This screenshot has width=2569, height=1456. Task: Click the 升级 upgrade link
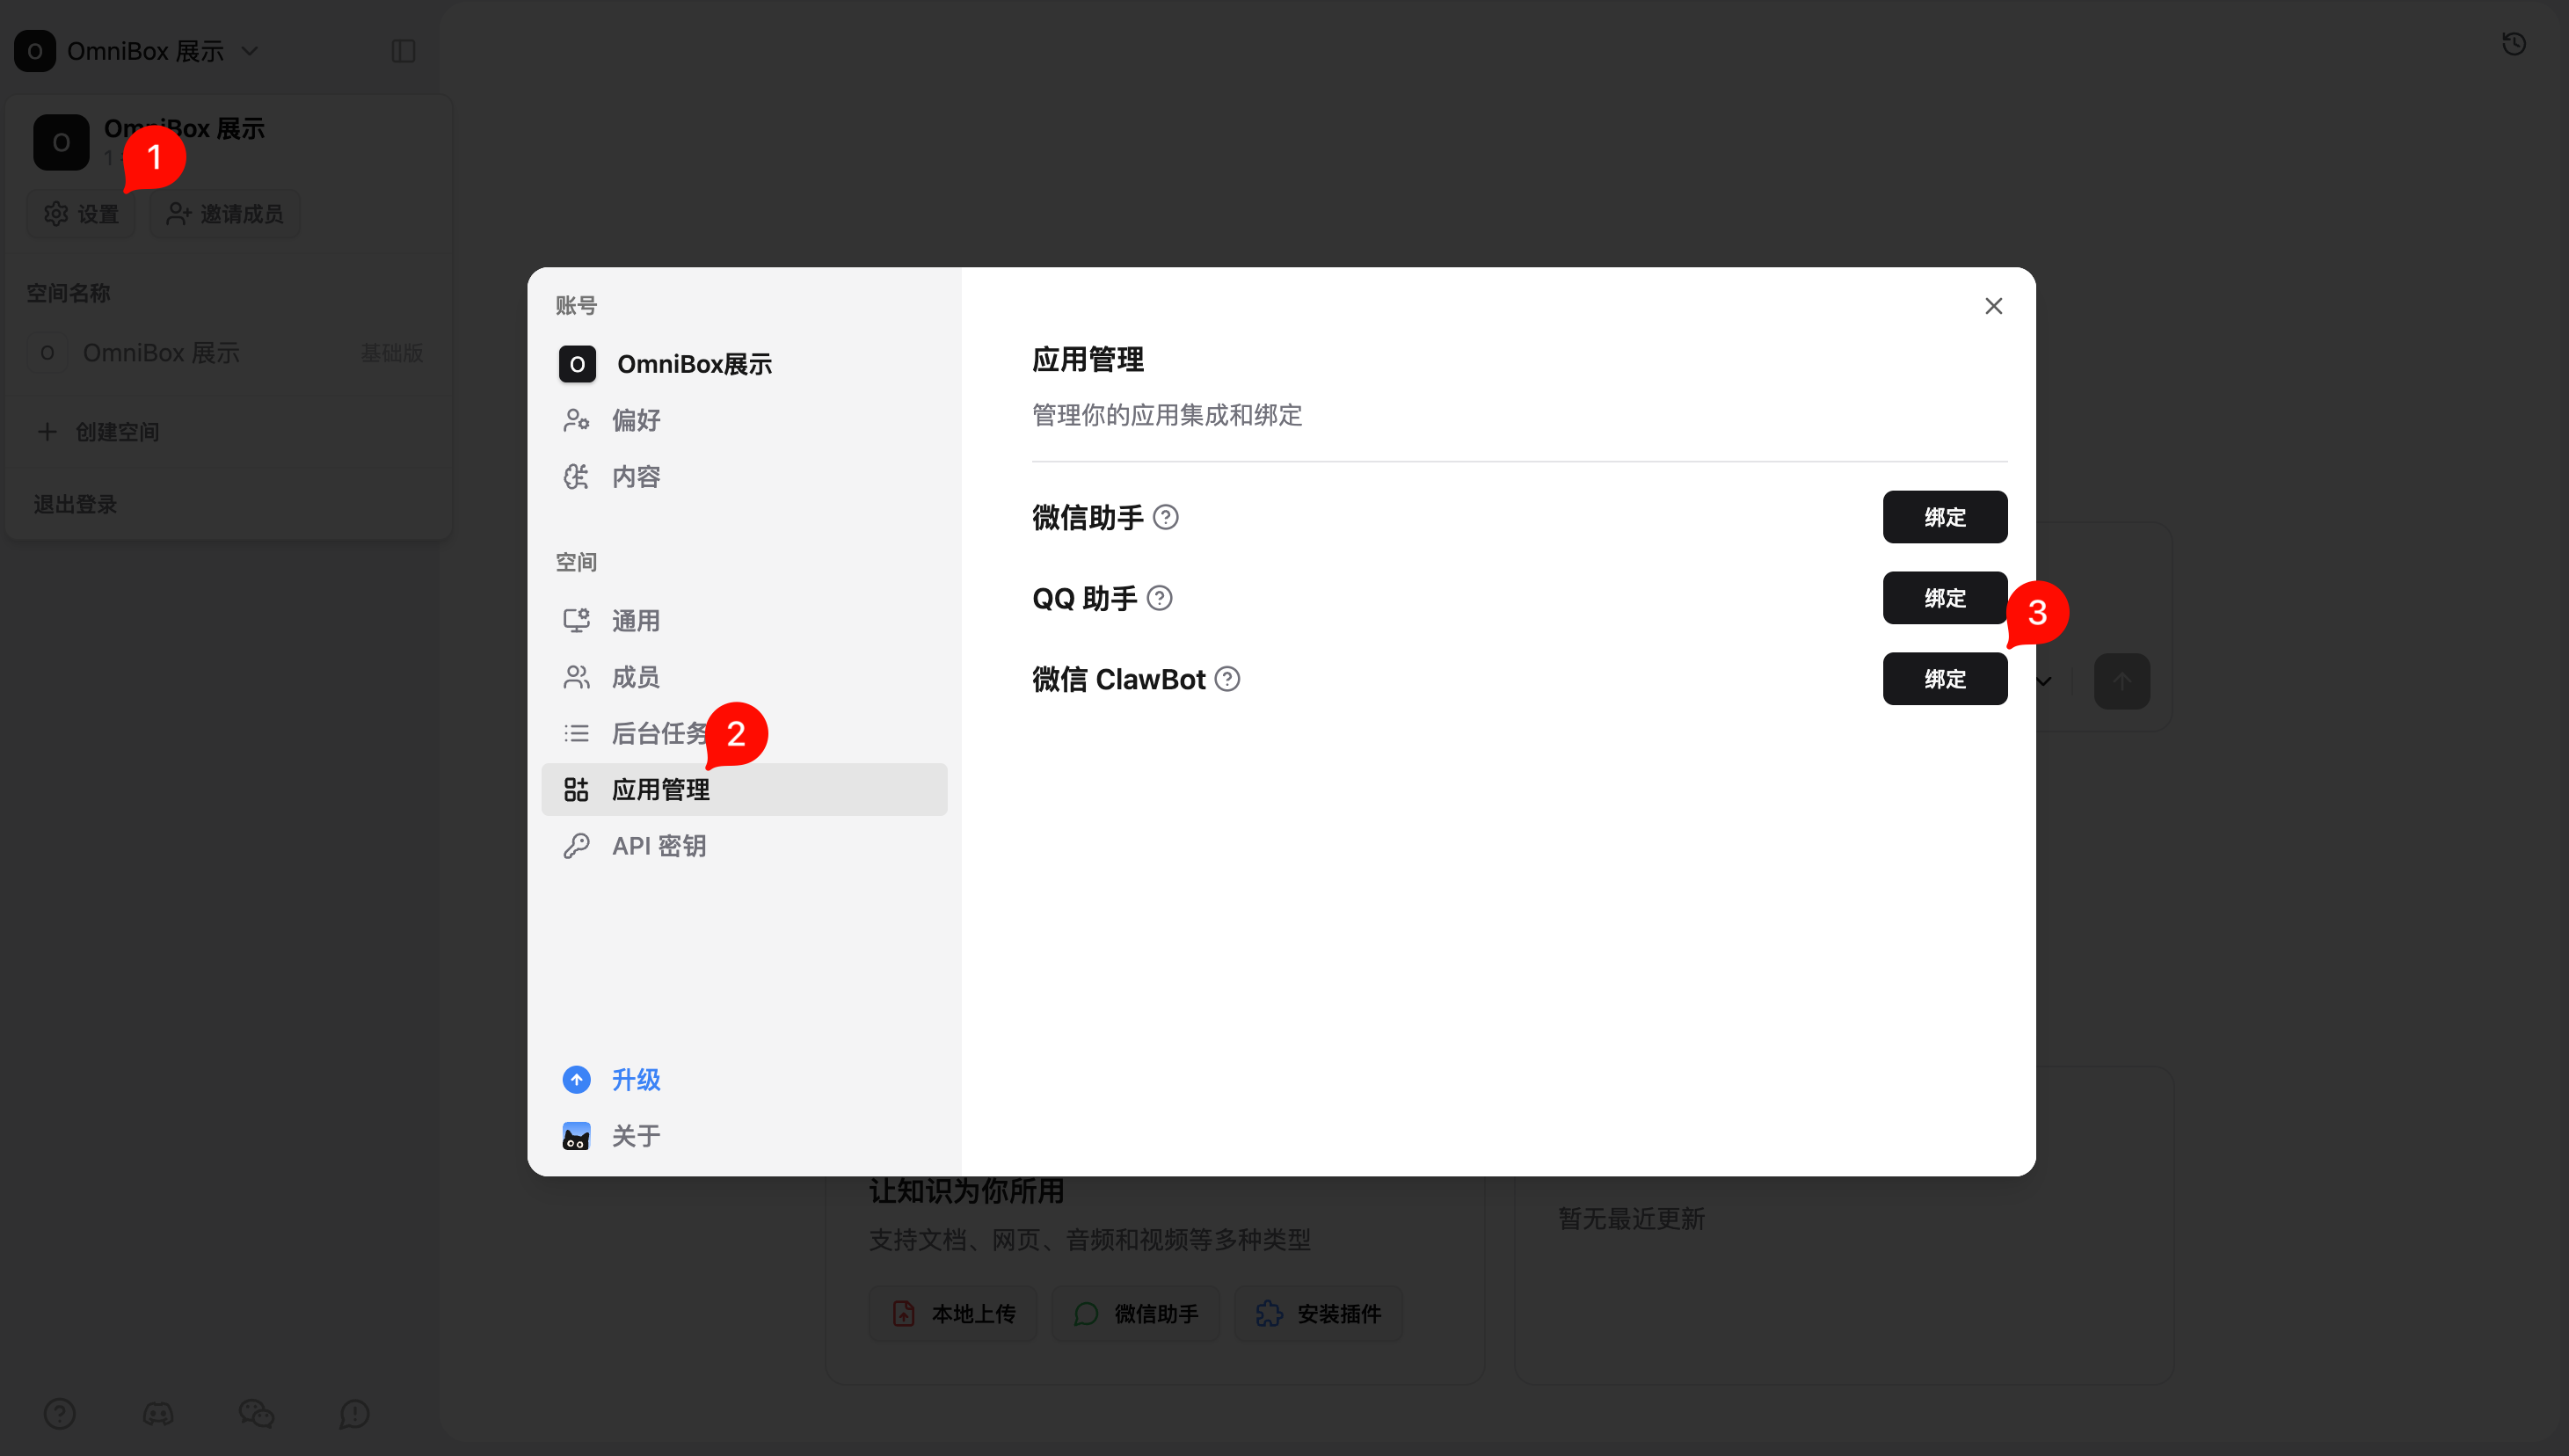click(636, 1080)
